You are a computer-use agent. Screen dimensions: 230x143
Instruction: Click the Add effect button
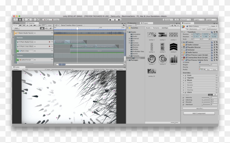click(x=200, y=109)
